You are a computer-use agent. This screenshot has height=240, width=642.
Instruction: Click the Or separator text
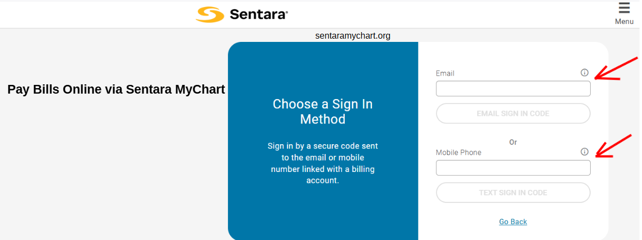pos(513,143)
